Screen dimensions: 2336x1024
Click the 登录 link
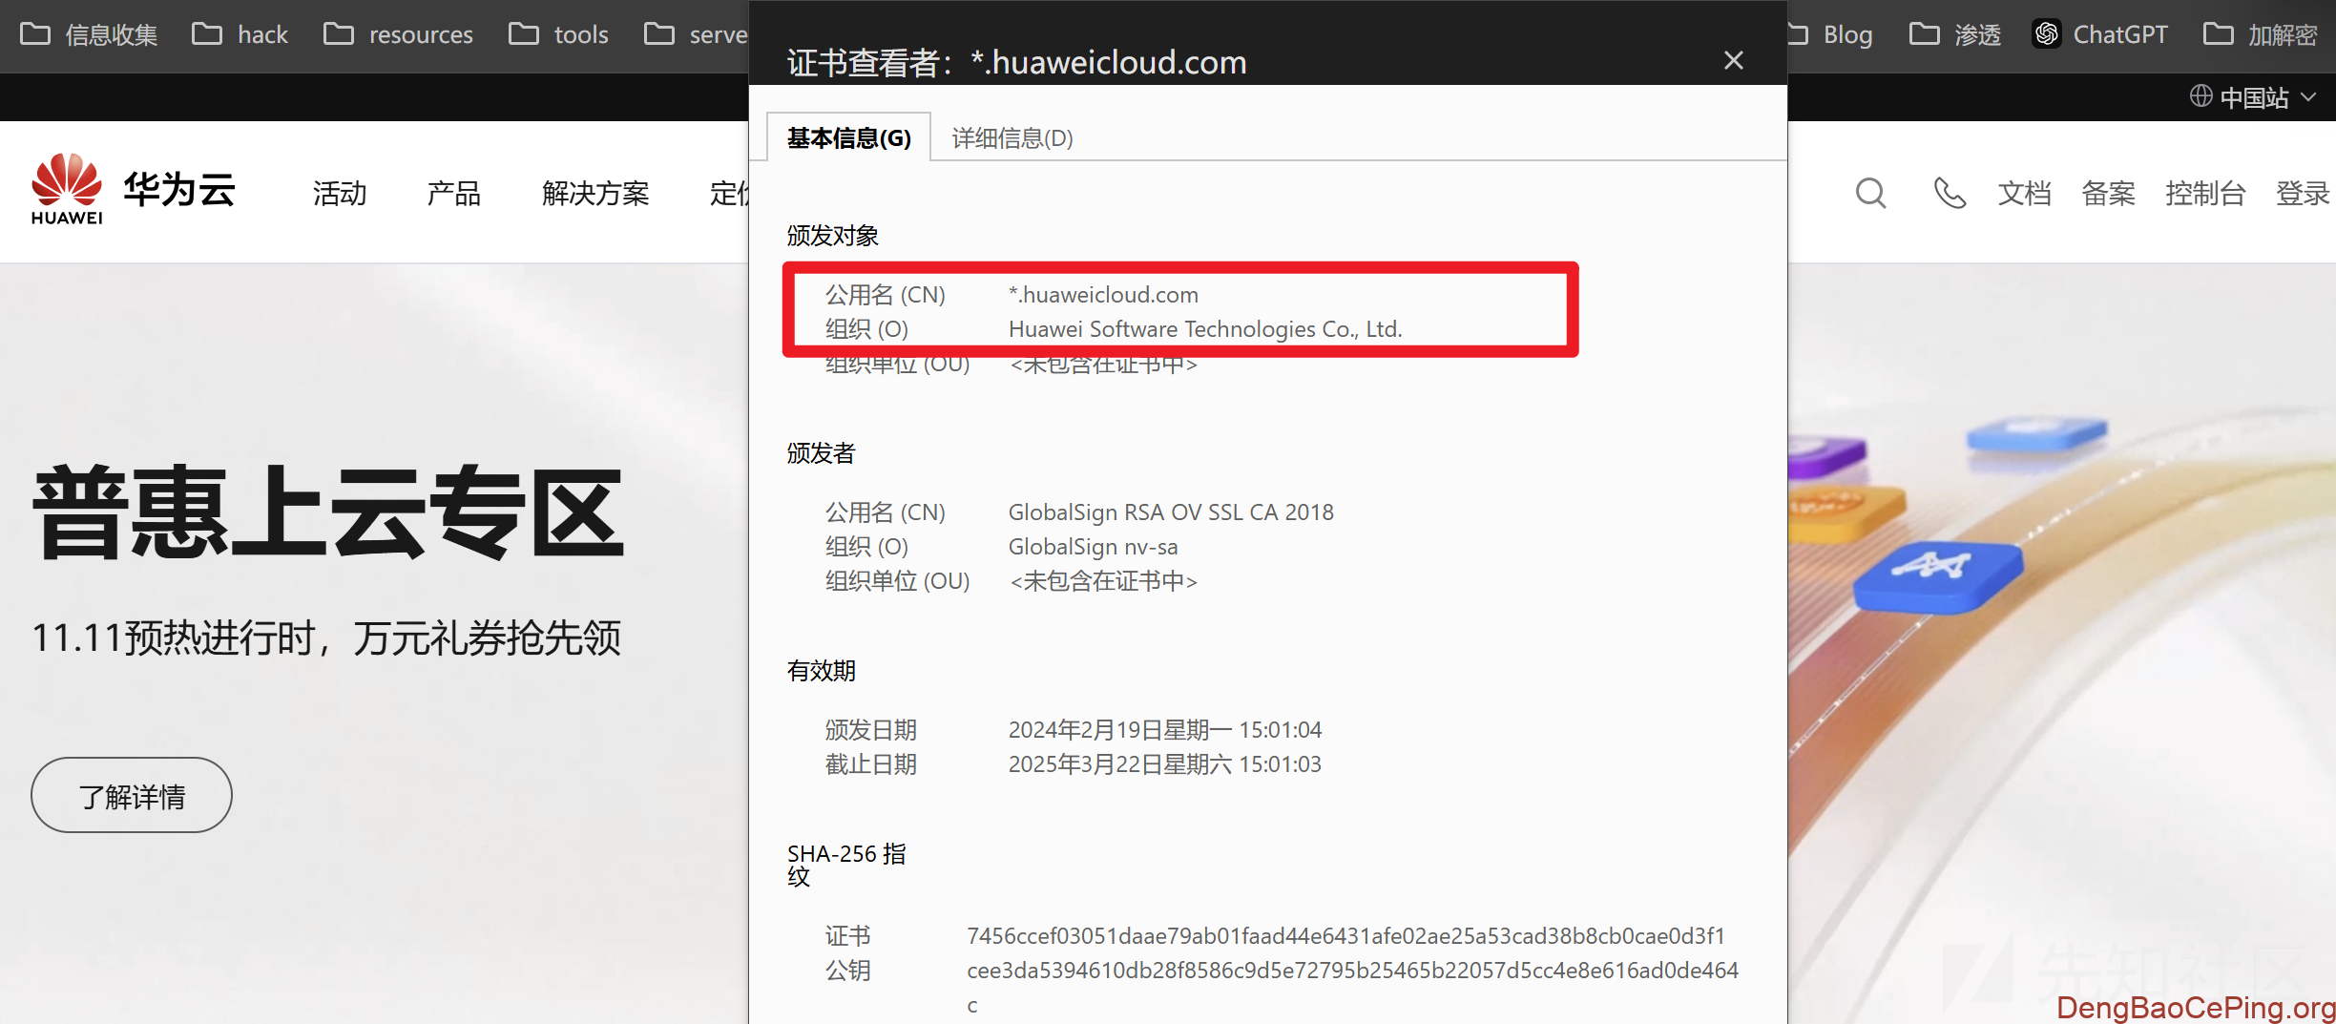click(2302, 194)
